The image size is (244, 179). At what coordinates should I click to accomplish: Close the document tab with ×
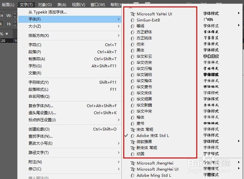pyautogui.click(x=7, y=34)
